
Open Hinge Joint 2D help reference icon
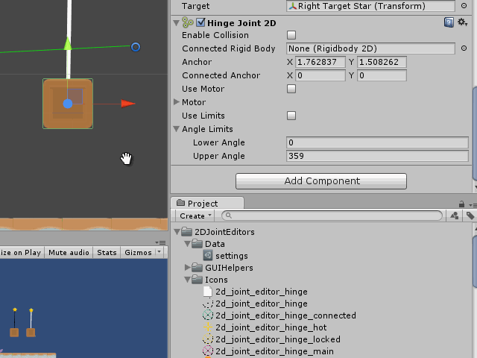[x=449, y=22]
